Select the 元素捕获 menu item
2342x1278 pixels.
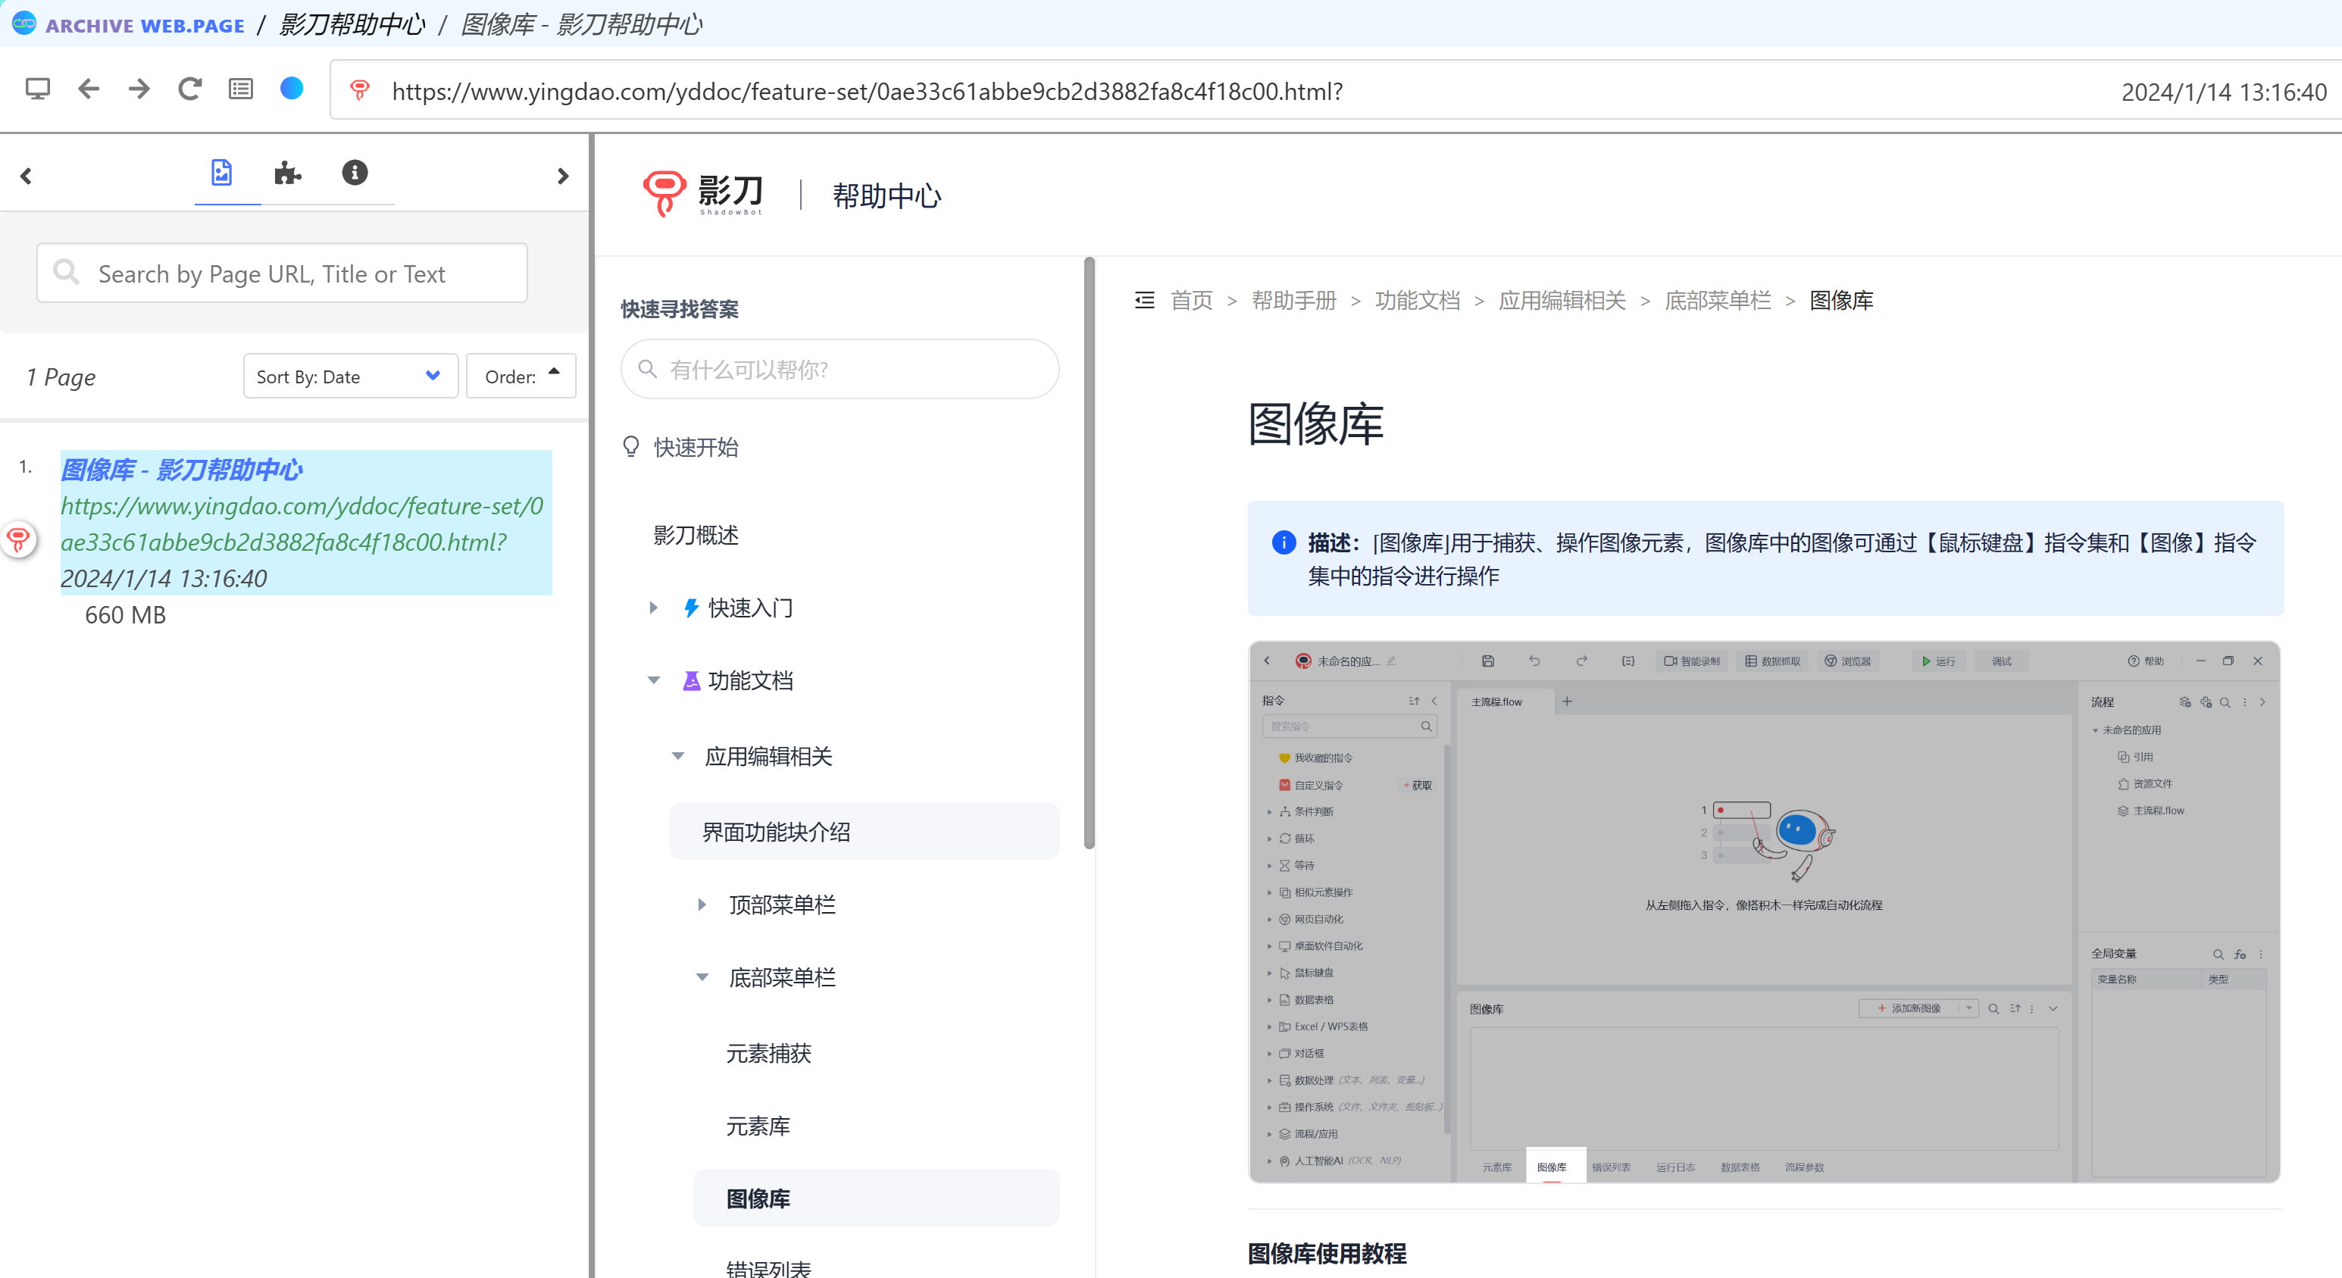pyautogui.click(x=768, y=1054)
